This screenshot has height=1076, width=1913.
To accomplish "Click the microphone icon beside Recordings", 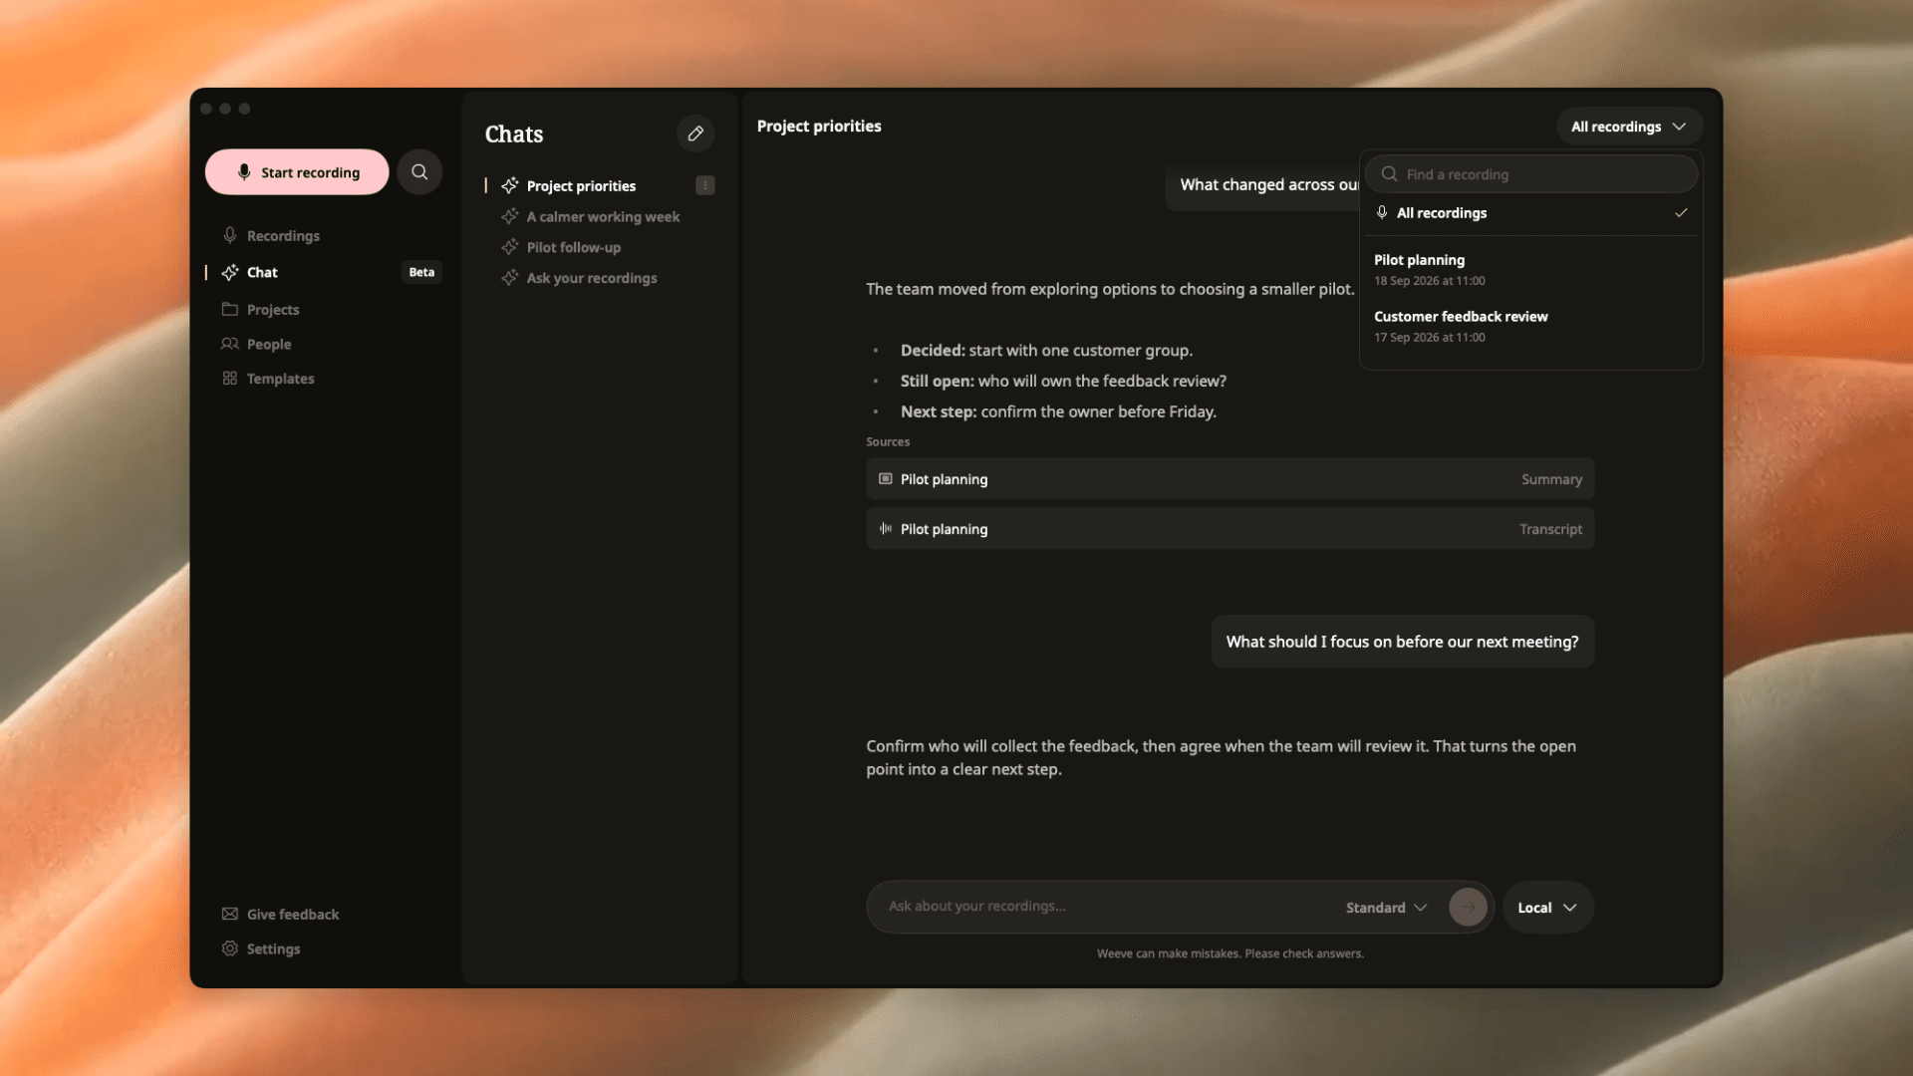I will point(230,235).
